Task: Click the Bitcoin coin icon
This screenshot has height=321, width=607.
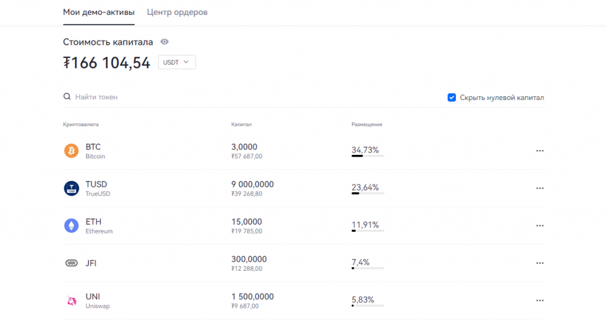Action: 71,151
